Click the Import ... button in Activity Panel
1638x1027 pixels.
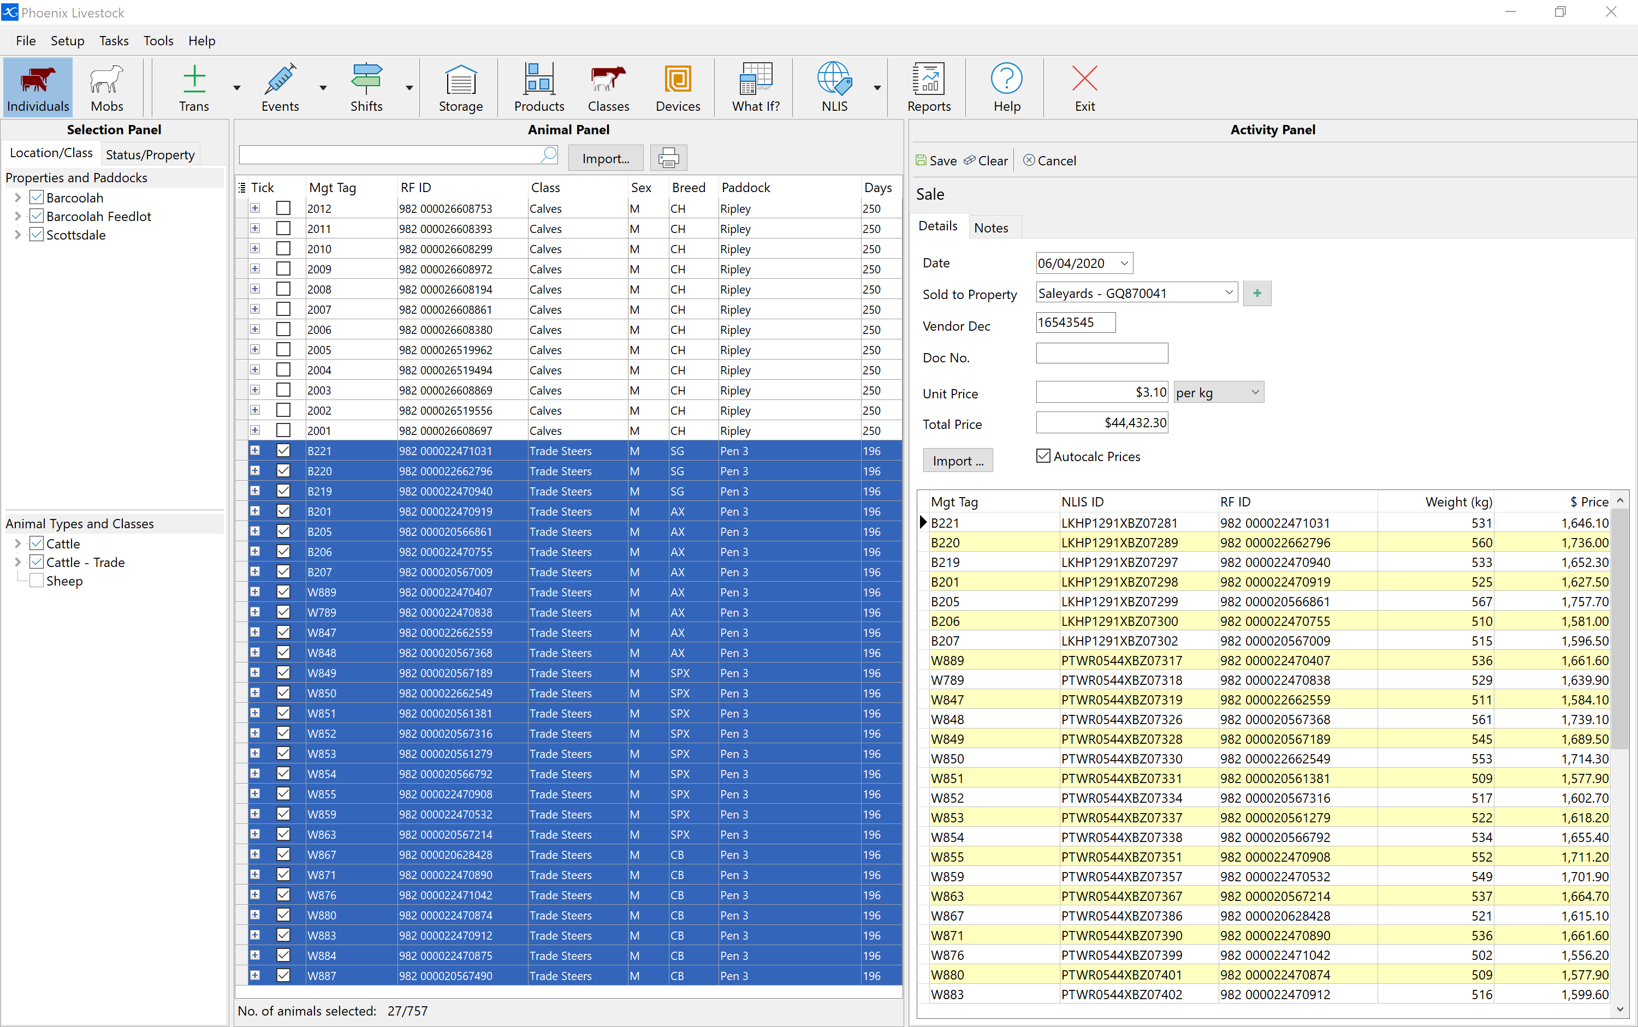957,461
